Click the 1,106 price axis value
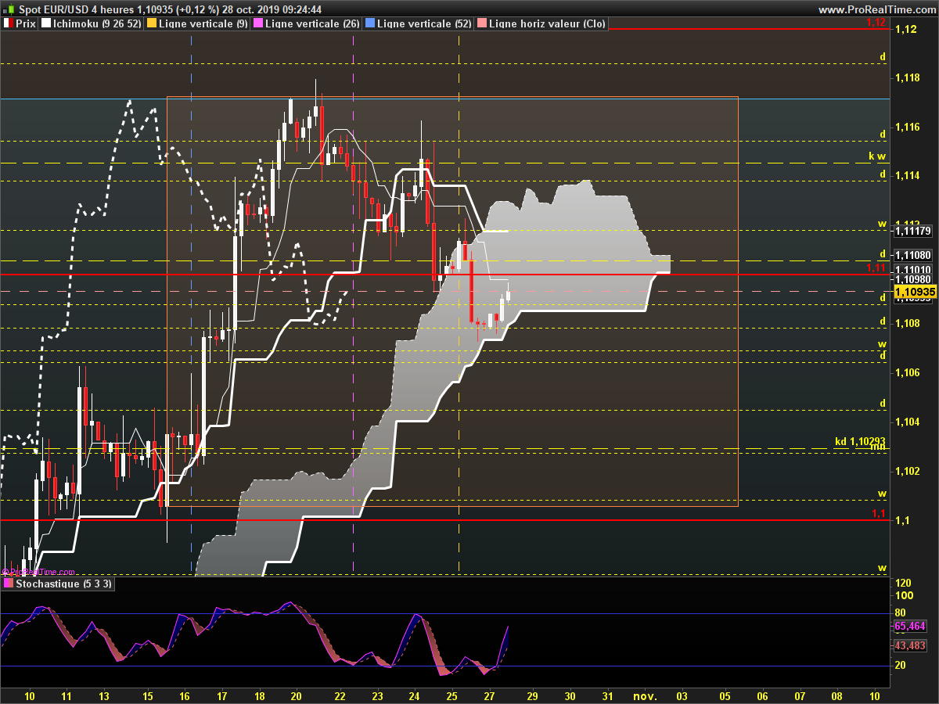Viewport: 939px width, 704px height. (x=908, y=372)
